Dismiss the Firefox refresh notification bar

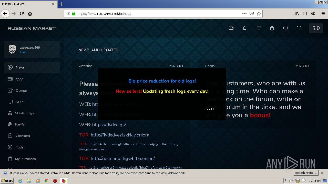click(322, 173)
